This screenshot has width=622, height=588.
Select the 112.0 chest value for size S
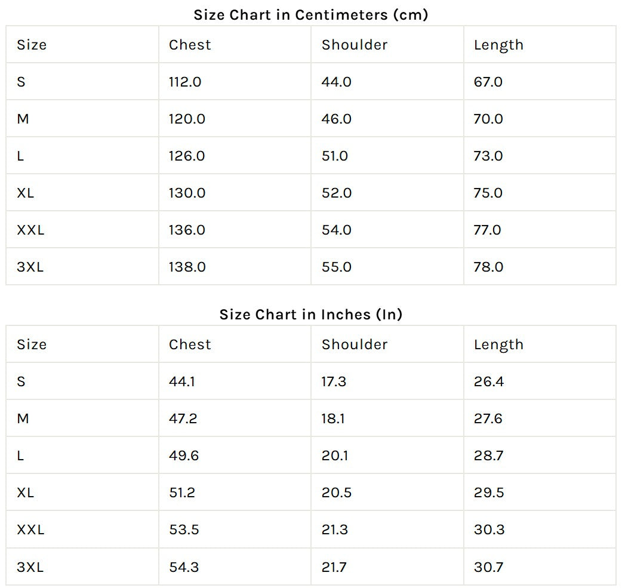tap(185, 82)
